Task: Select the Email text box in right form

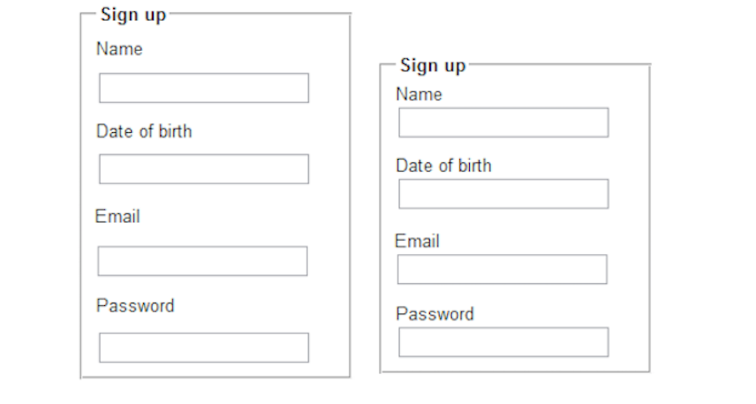Action: click(x=502, y=270)
